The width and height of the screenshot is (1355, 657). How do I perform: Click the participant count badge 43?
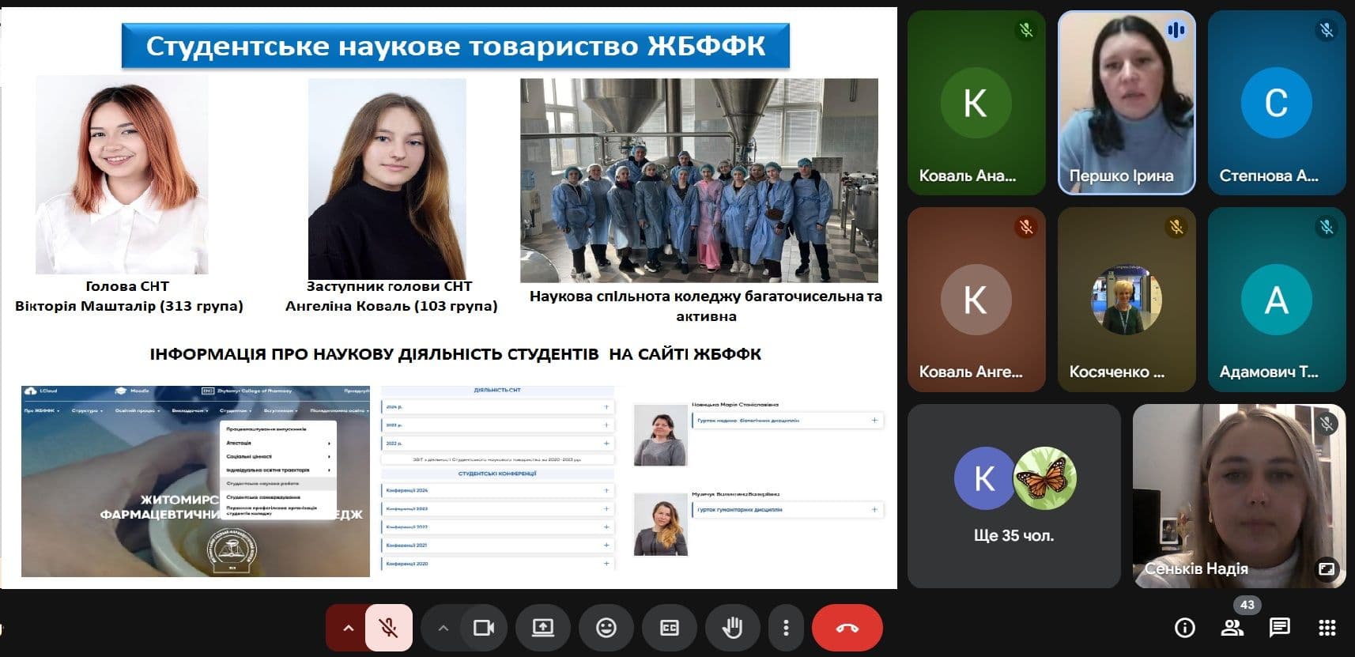pos(1247,605)
